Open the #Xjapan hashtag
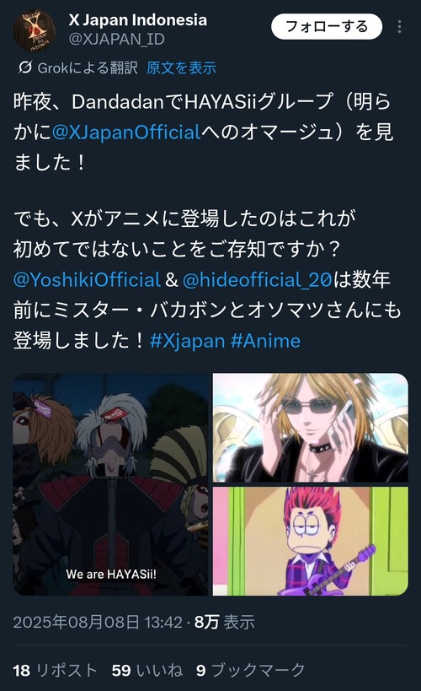Viewport: 421px width, 691px height. point(188,341)
